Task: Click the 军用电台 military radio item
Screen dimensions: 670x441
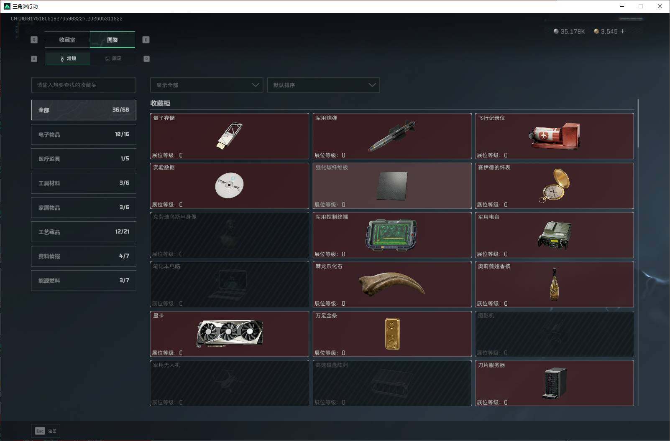Action: pyautogui.click(x=554, y=235)
